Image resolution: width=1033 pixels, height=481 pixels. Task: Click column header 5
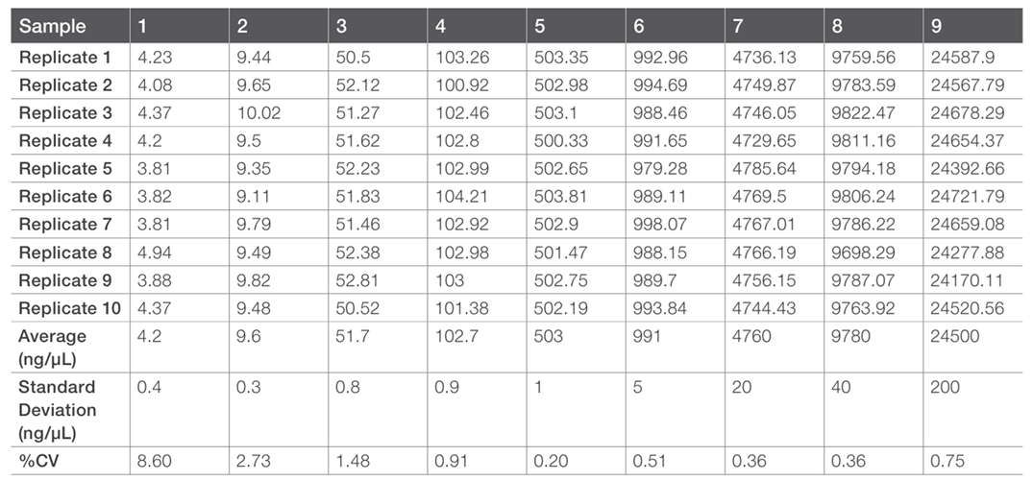[x=539, y=26]
